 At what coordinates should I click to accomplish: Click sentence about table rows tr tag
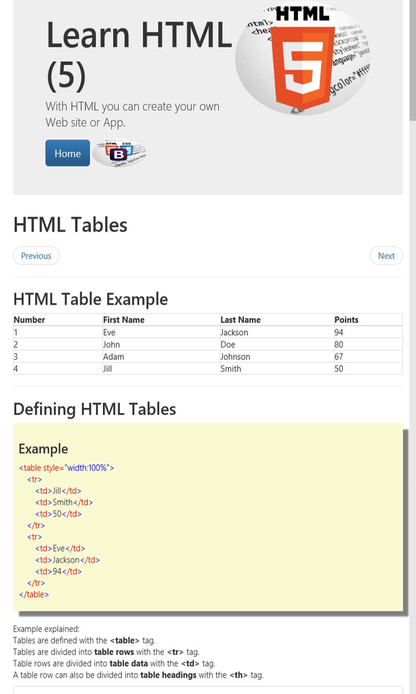coord(106,652)
